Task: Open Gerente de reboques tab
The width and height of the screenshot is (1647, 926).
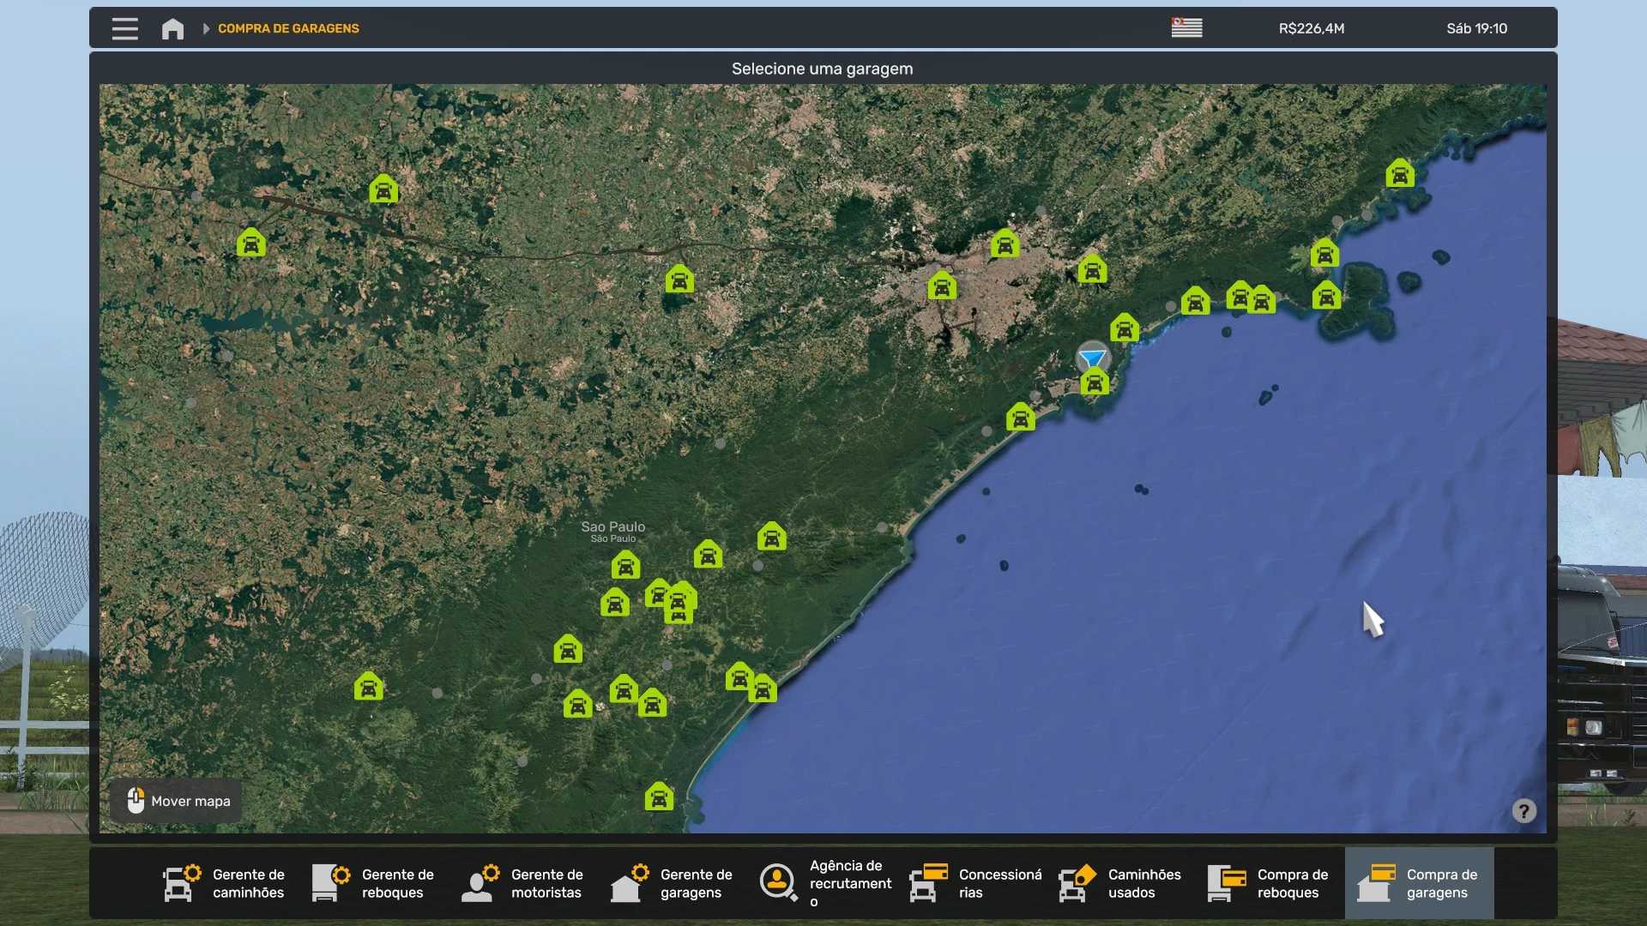Action: point(375,883)
